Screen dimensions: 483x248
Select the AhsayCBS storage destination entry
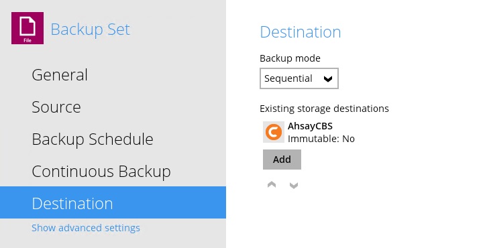click(x=309, y=132)
